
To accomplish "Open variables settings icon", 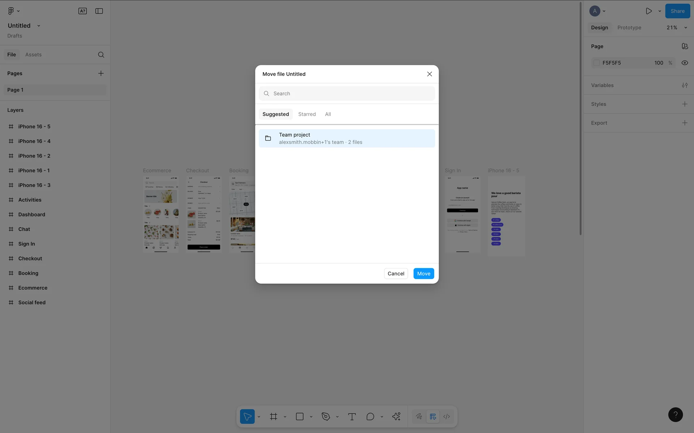I will [685, 85].
